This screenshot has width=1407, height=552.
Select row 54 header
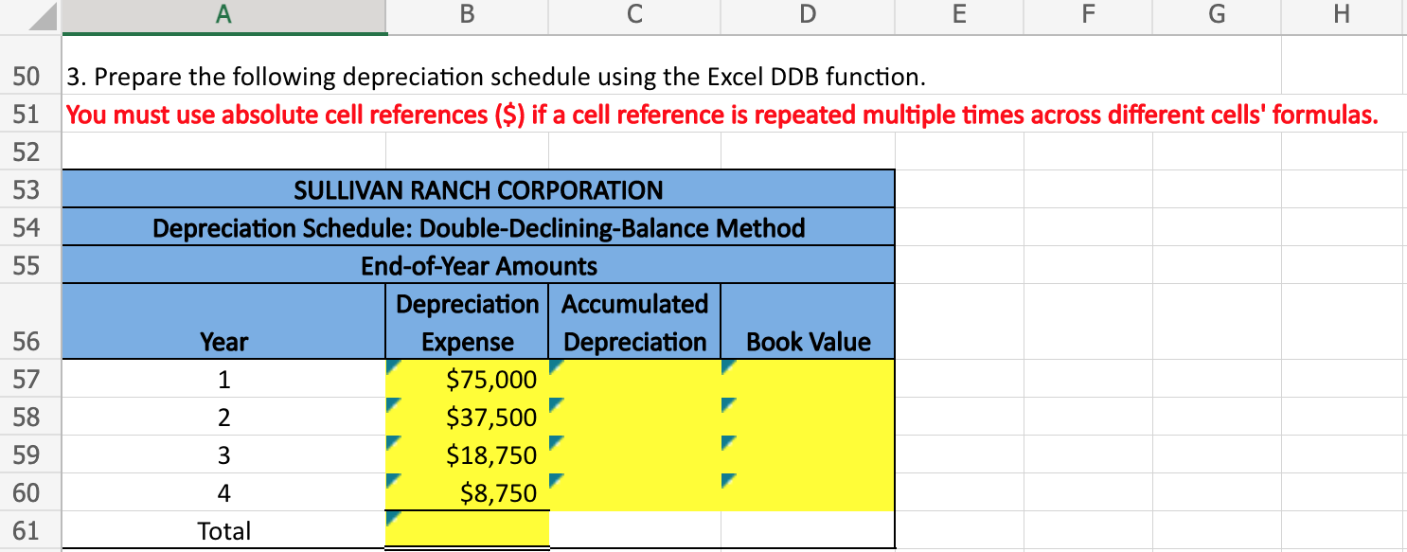point(30,227)
